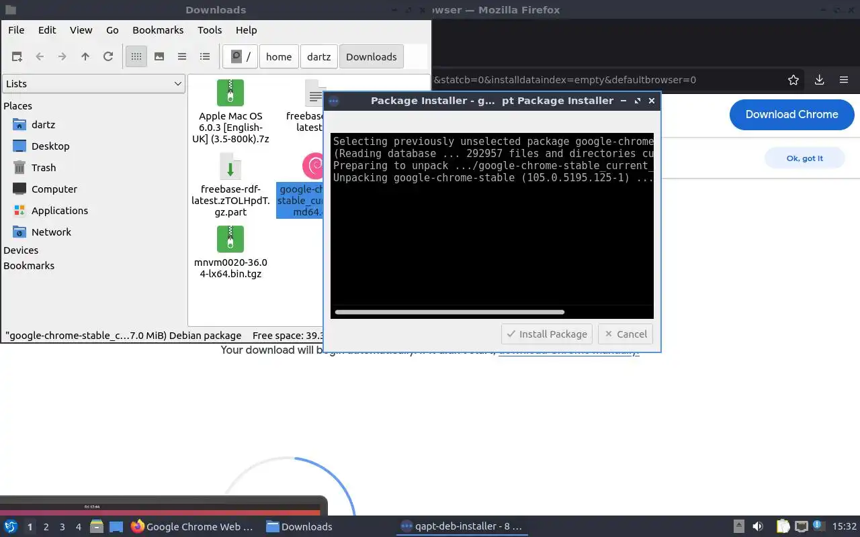
Task: Switch to compact list view
Action: [x=182, y=57]
